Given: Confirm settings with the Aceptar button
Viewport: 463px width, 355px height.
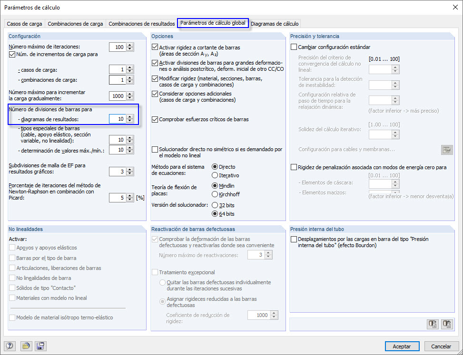Looking at the screenshot, I should (x=402, y=346).
